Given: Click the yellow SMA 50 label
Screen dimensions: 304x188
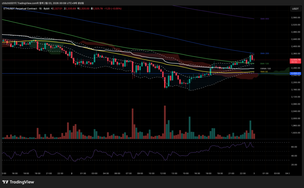Looking at the screenshot, I should (x=264, y=72).
